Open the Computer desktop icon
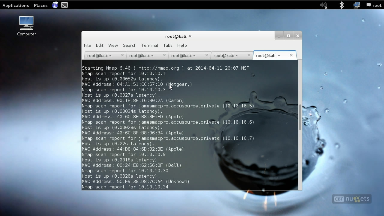Viewport: 384px width, 216px height. point(26,26)
